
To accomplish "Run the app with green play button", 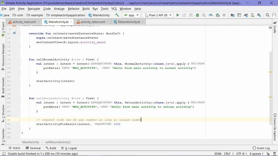I will (x=178, y=15).
